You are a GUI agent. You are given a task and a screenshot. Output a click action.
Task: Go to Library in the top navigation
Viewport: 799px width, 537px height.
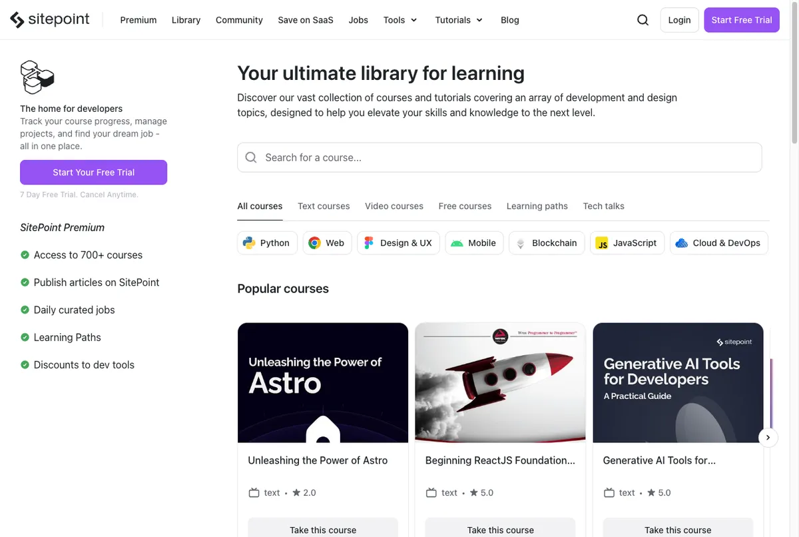[186, 20]
